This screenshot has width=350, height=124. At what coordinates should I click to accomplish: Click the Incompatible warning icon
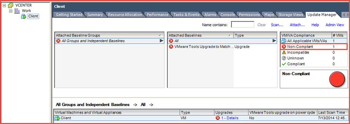284,52
